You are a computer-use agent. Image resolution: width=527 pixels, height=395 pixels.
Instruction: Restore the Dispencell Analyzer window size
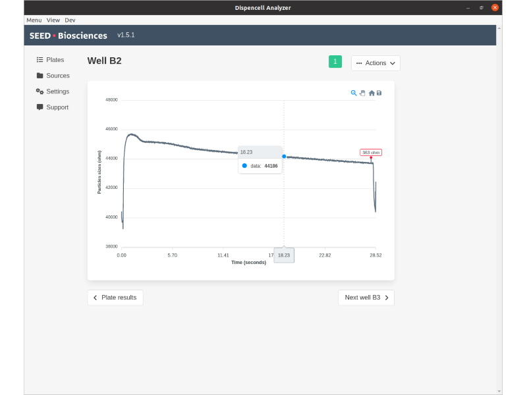482,8
